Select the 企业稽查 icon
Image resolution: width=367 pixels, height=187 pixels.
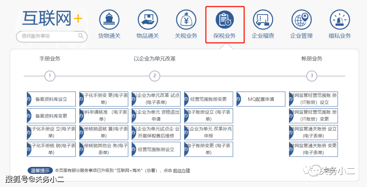(x=263, y=20)
